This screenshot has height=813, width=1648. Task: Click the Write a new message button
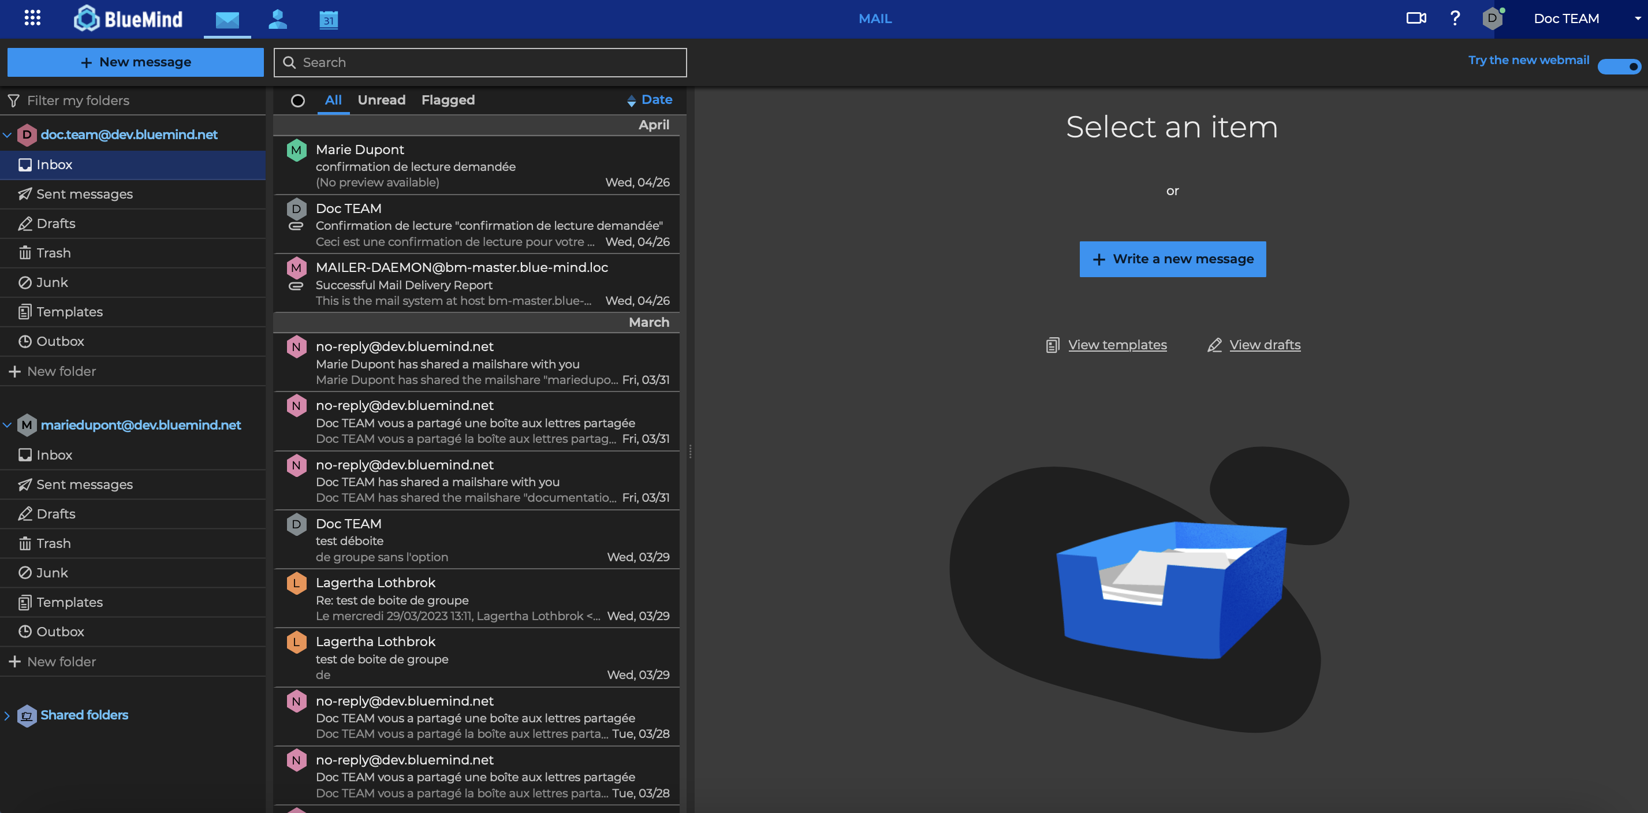[x=1172, y=259]
